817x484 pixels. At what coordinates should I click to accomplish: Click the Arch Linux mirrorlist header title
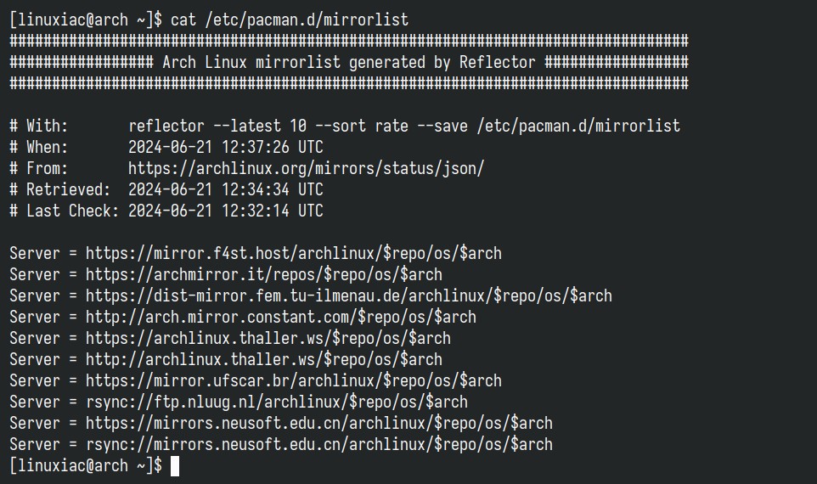point(349,63)
